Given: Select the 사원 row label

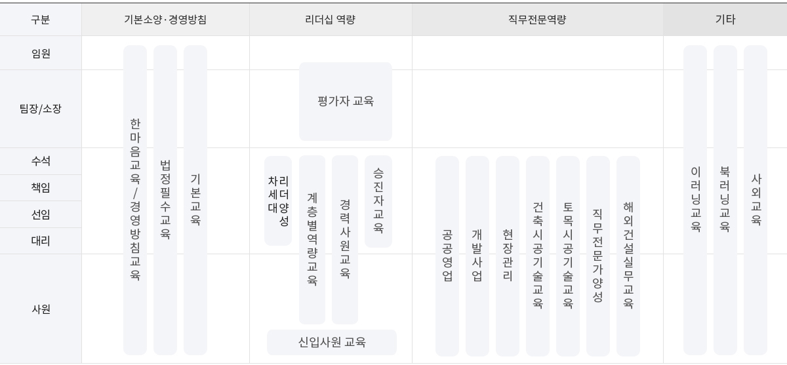Looking at the screenshot, I should (41, 309).
